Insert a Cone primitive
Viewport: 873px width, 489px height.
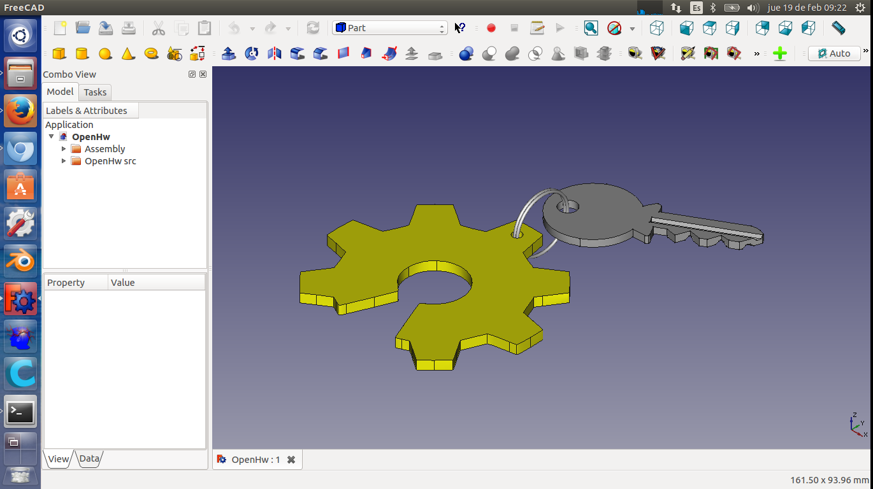coord(128,53)
